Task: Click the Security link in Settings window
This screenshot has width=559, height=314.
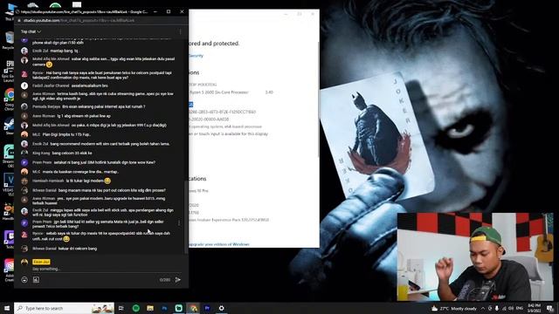Action: [x=196, y=56]
